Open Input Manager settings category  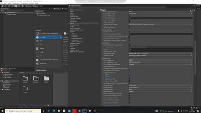(x=74, y=17)
